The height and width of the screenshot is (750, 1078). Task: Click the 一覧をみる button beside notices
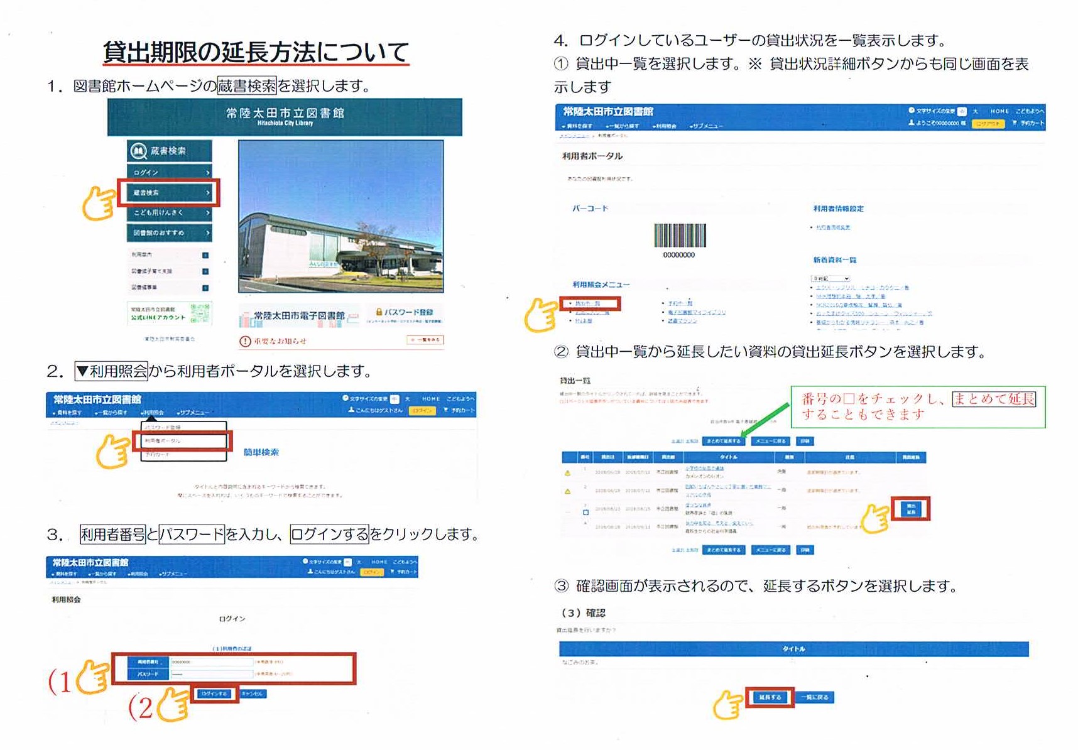425,340
